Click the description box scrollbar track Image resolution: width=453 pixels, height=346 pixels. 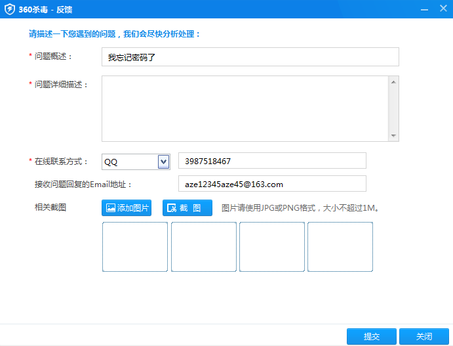393,109
